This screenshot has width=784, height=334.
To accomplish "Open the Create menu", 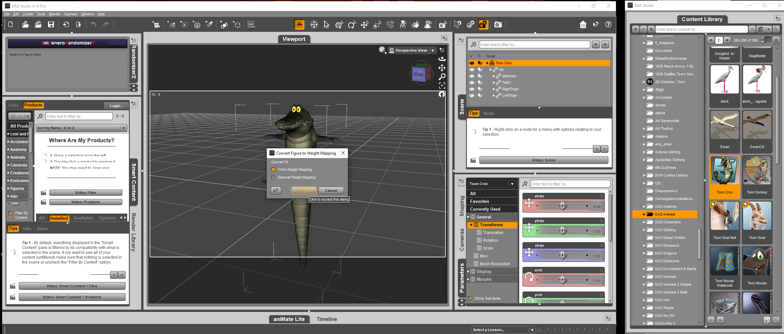I will tap(28, 14).
